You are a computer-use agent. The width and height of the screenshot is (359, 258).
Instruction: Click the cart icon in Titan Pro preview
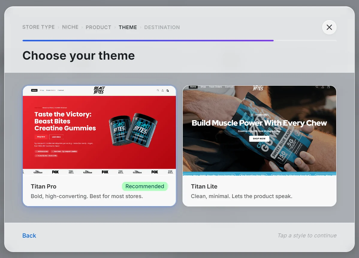pyautogui.click(x=168, y=90)
